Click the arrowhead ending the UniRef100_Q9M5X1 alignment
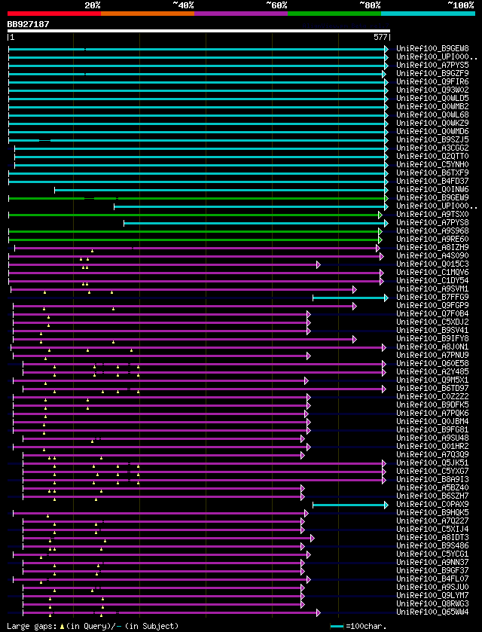This screenshot has height=632, width=482. pyautogui.click(x=307, y=380)
